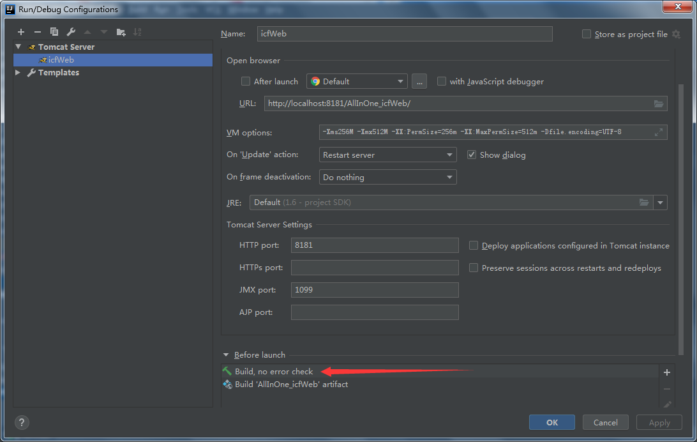Remove selected configuration with minus icon

click(37, 32)
